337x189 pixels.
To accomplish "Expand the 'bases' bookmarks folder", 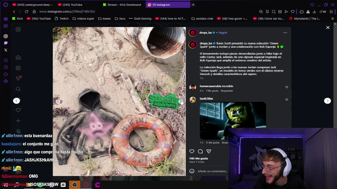I will pos(104,19).
